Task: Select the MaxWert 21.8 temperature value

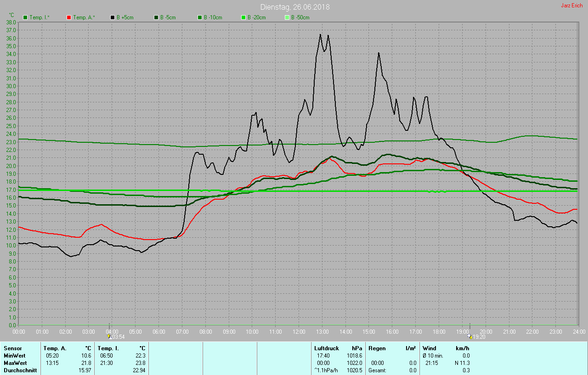Action: point(86,363)
